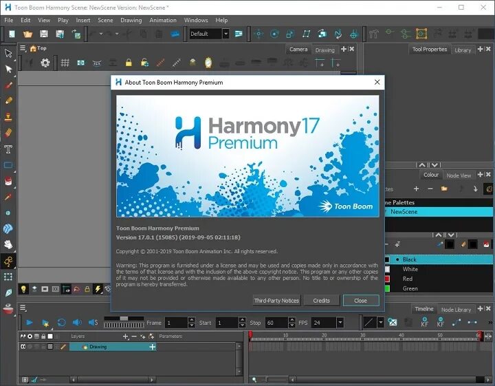Click the playback jog slider
The height and width of the screenshot is (386, 495).
pos(124,319)
